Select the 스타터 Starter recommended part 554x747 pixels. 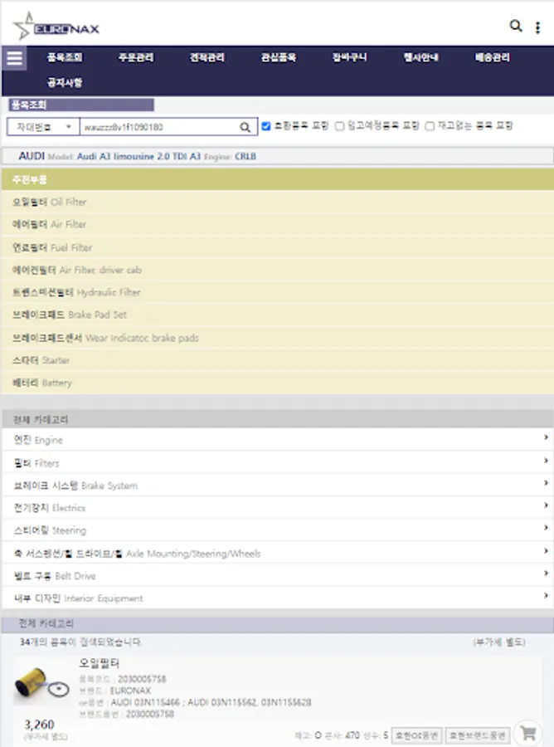[x=277, y=360]
